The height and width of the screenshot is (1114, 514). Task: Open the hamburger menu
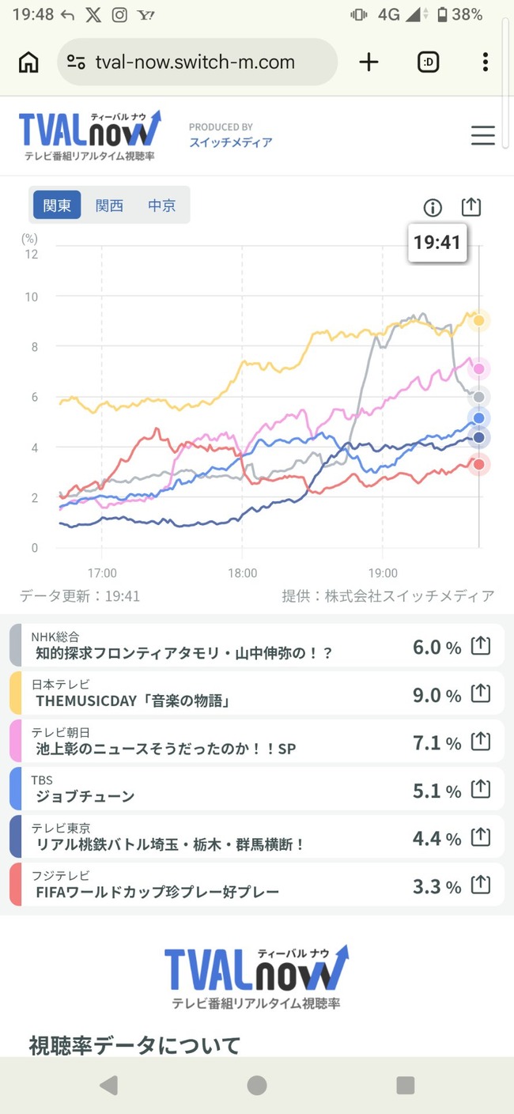pos(483,135)
